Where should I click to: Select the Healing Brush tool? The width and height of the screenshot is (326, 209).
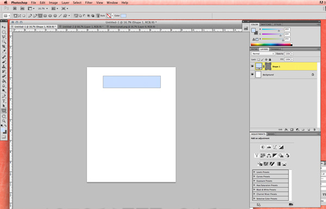pos(4,57)
